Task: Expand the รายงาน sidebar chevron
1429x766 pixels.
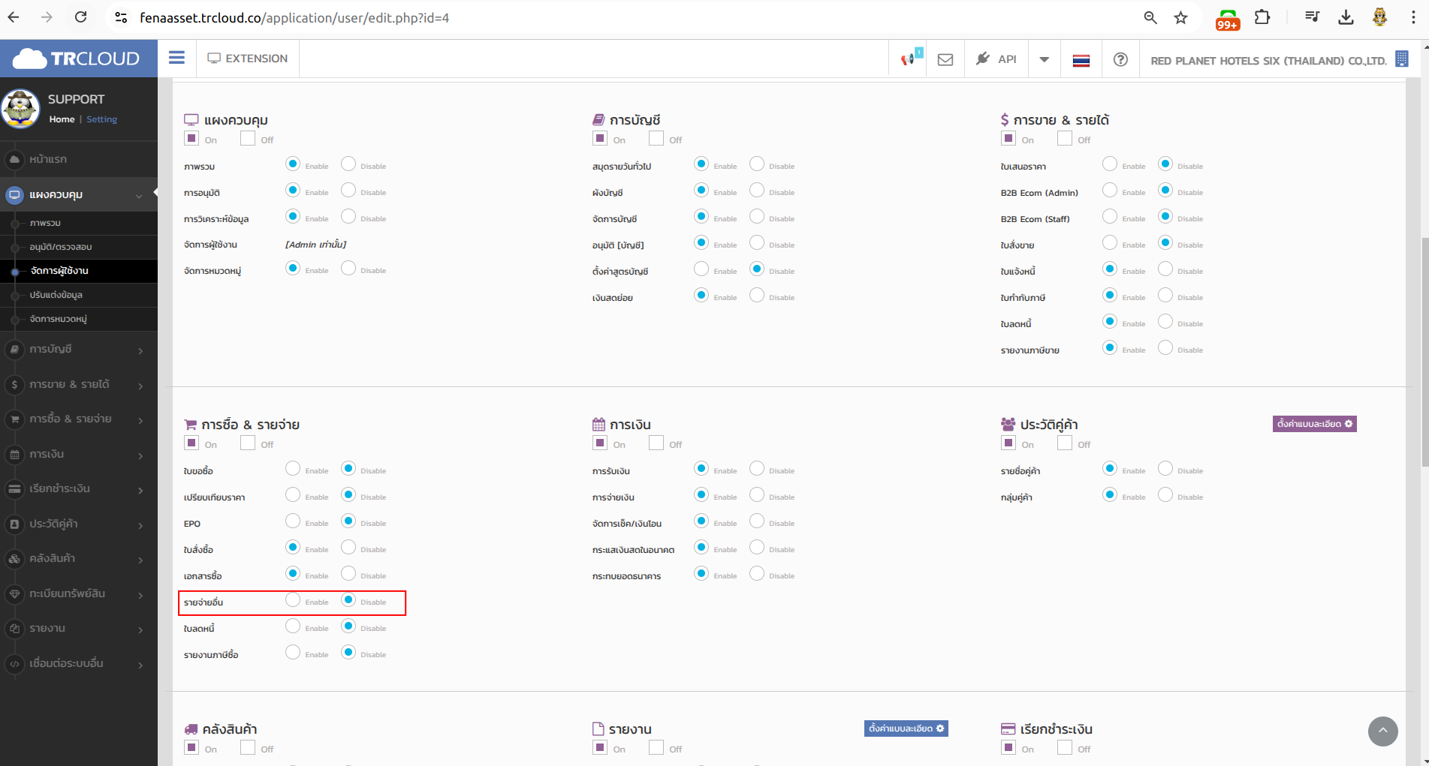Action: pos(140,629)
